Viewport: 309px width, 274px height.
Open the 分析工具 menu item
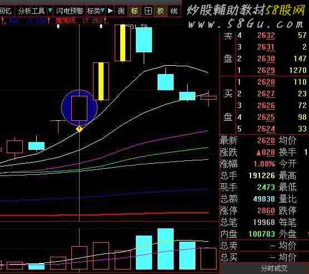point(31,11)
